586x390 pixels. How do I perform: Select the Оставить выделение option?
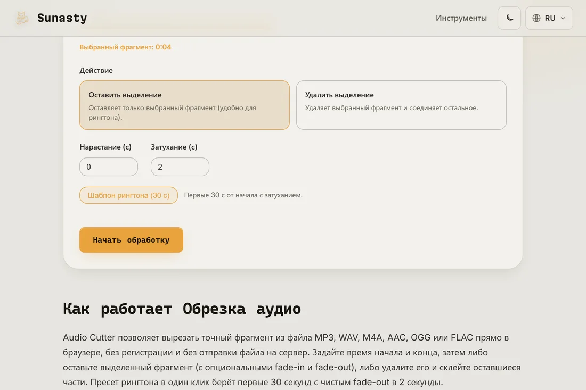coord(184,105)
